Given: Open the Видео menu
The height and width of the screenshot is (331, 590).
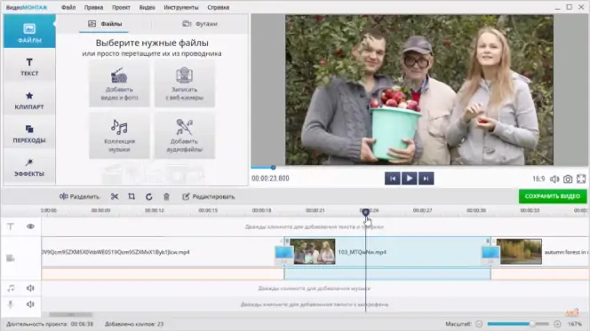Looking at the screenshot, I should 147,7.
